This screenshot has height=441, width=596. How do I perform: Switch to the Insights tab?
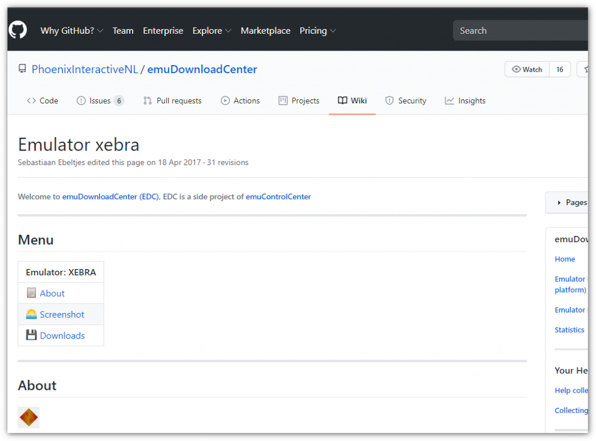465,101
